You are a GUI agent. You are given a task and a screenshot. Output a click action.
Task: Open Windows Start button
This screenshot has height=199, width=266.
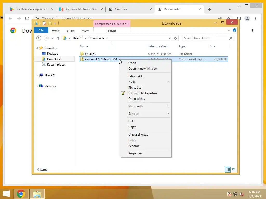[6, 194]
